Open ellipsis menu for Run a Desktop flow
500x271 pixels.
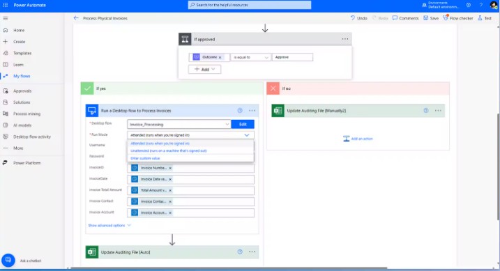252,111
